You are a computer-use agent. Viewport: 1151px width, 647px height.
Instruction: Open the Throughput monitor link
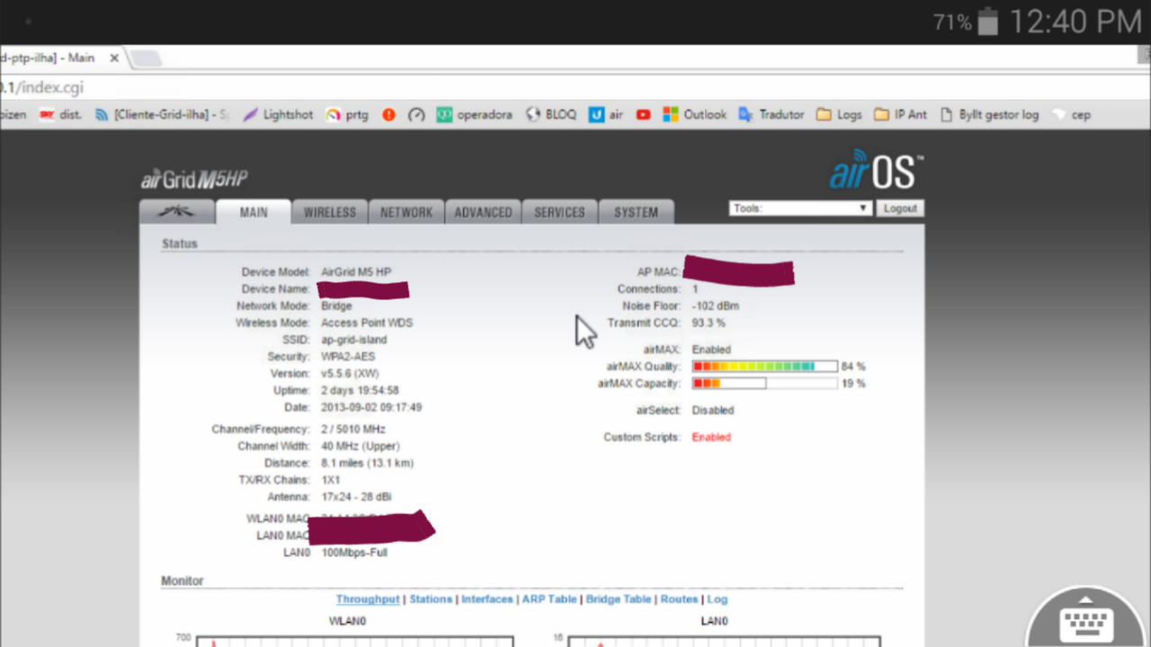(x=368, y=599)
